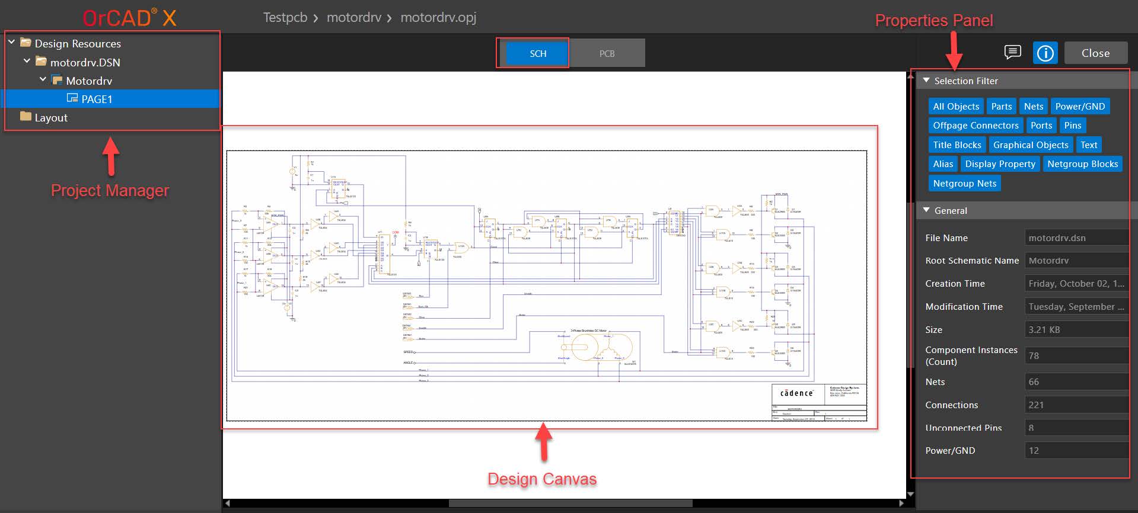Click the horizontal canvas scrollbar thumb
Viewport: 1138px width, 513px height.
pos(570,504)
